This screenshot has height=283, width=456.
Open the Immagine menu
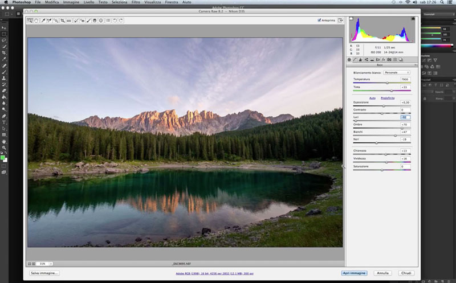(71, 2)
